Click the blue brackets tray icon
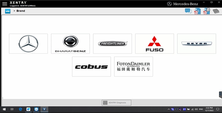The width and height of the screenshot is (222, 113). tap(176, 109)
